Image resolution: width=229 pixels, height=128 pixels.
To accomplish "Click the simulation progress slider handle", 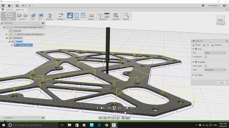I will 125,113.
